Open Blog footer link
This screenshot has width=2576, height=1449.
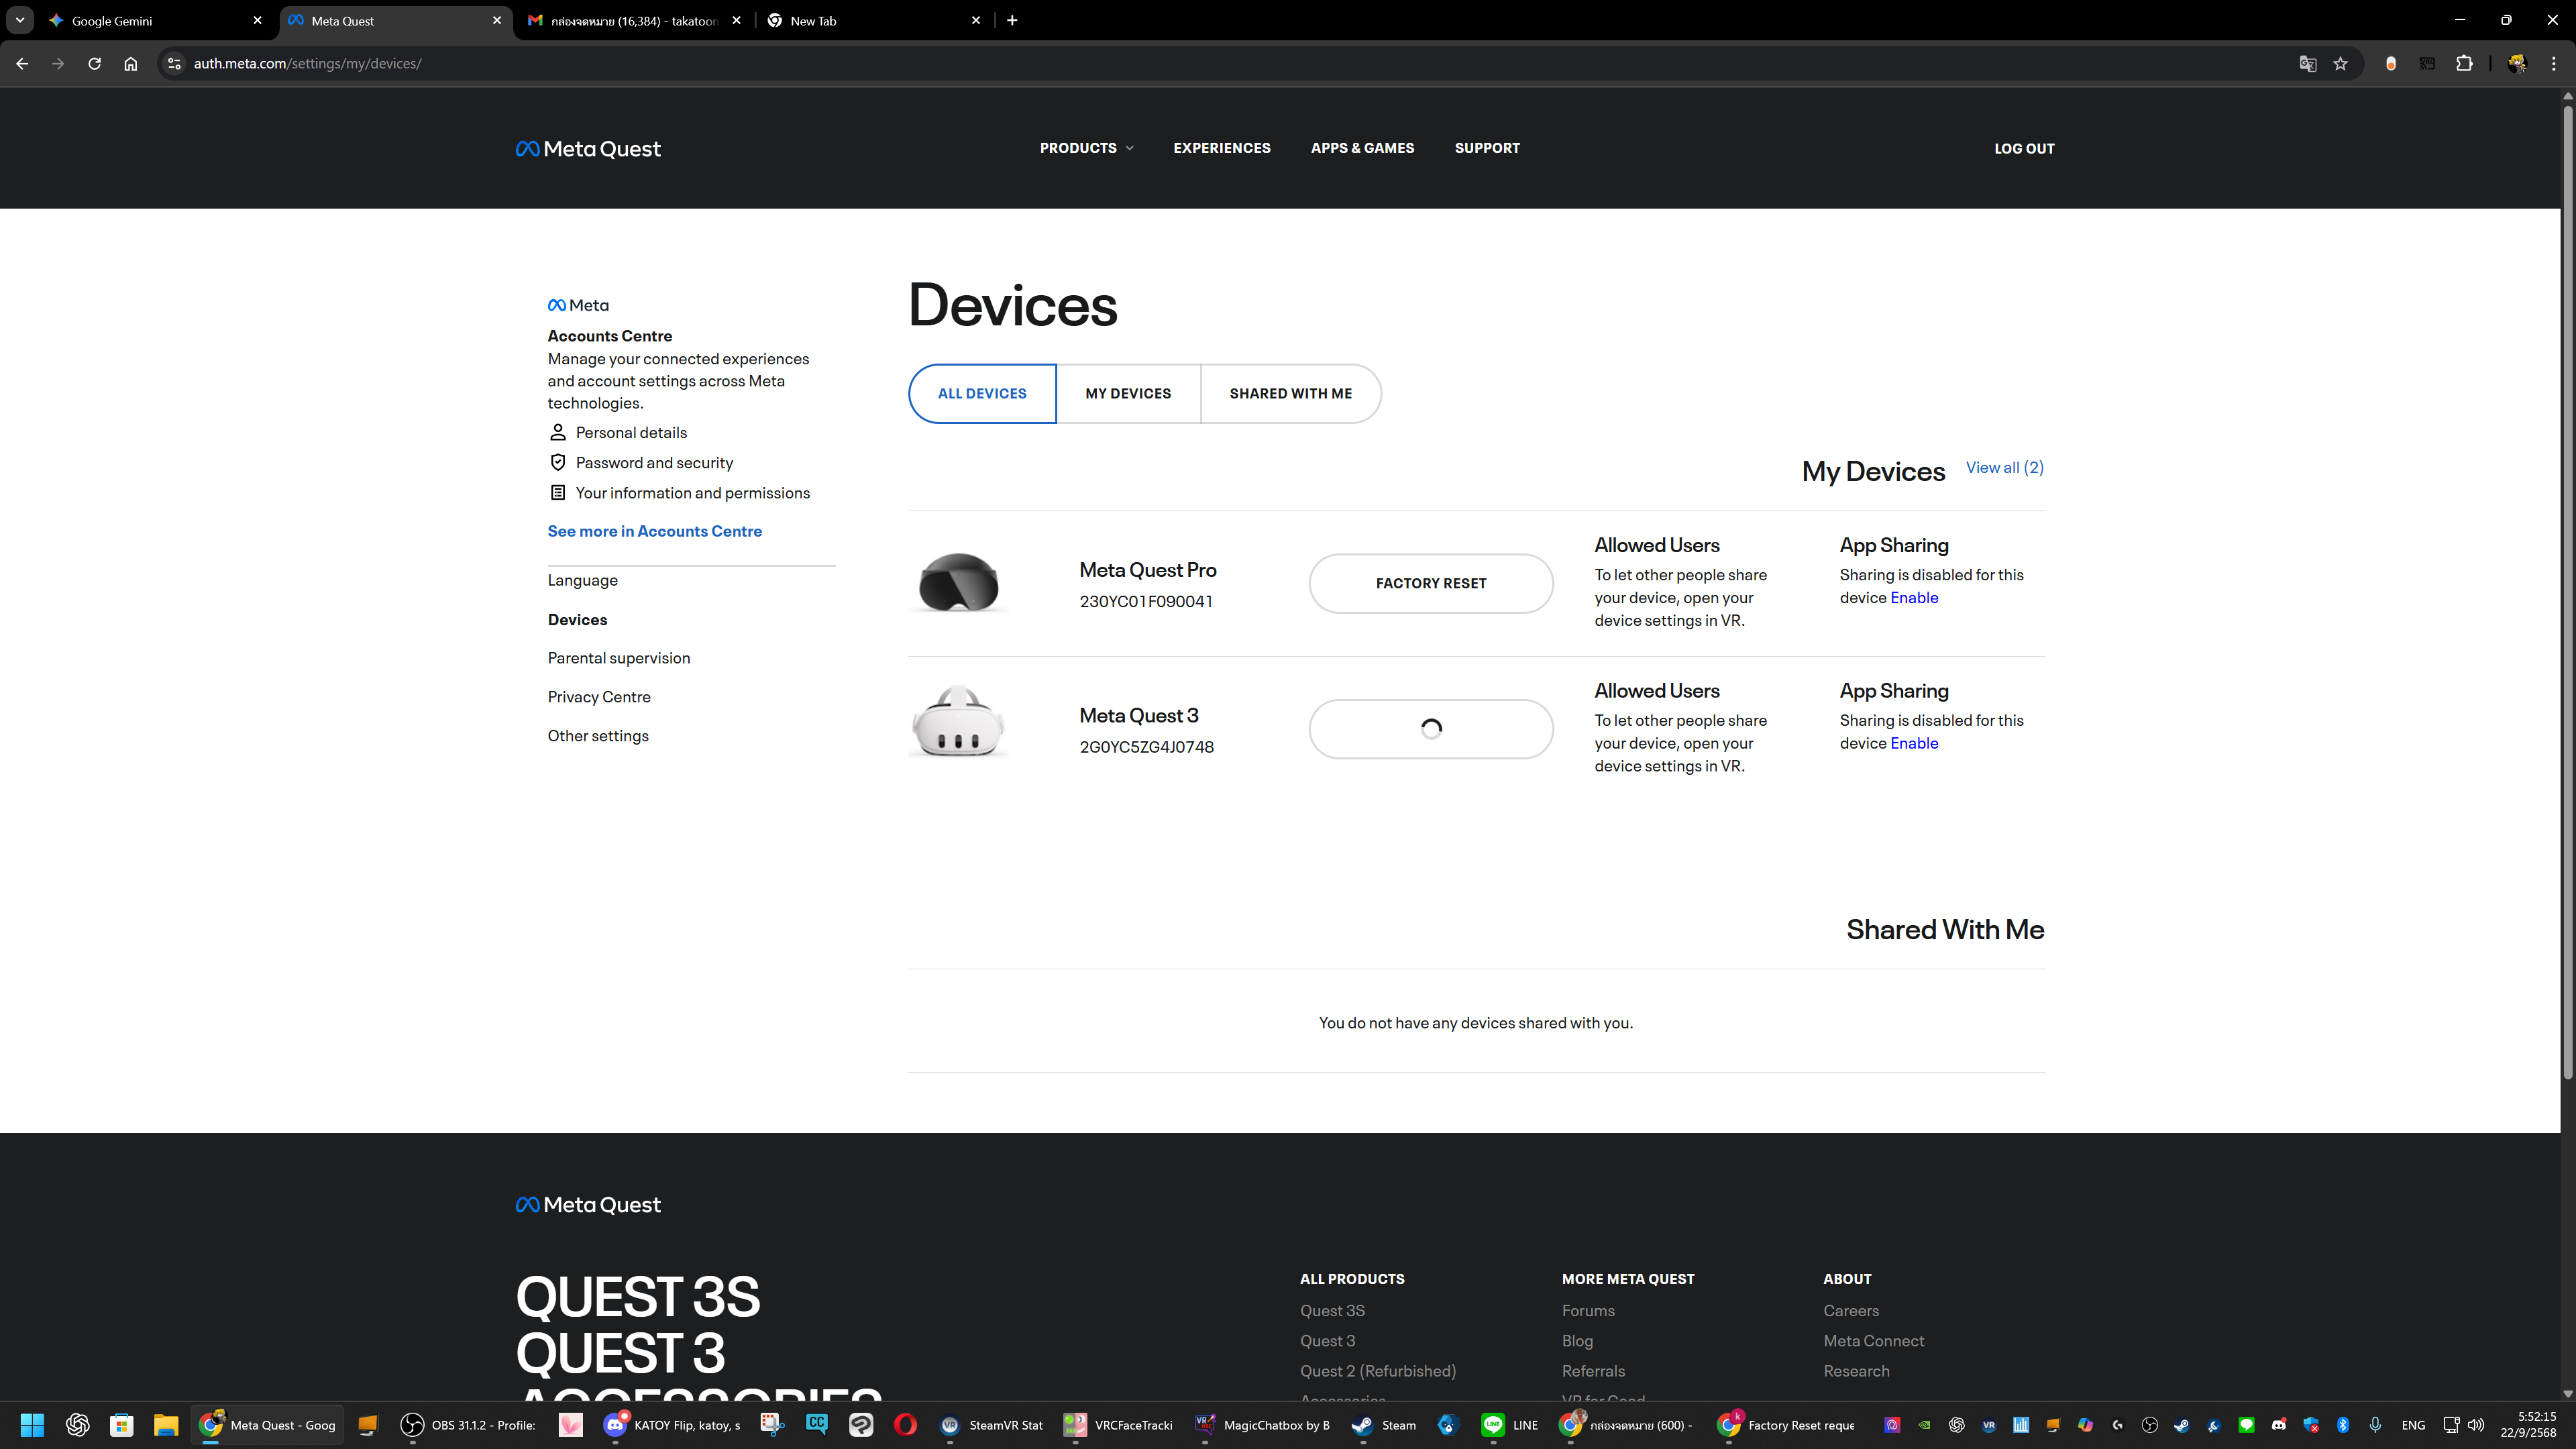click(1577, 1341)
